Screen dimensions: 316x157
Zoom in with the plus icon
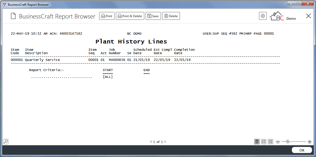pyautogui.click(x=309, y=142)
